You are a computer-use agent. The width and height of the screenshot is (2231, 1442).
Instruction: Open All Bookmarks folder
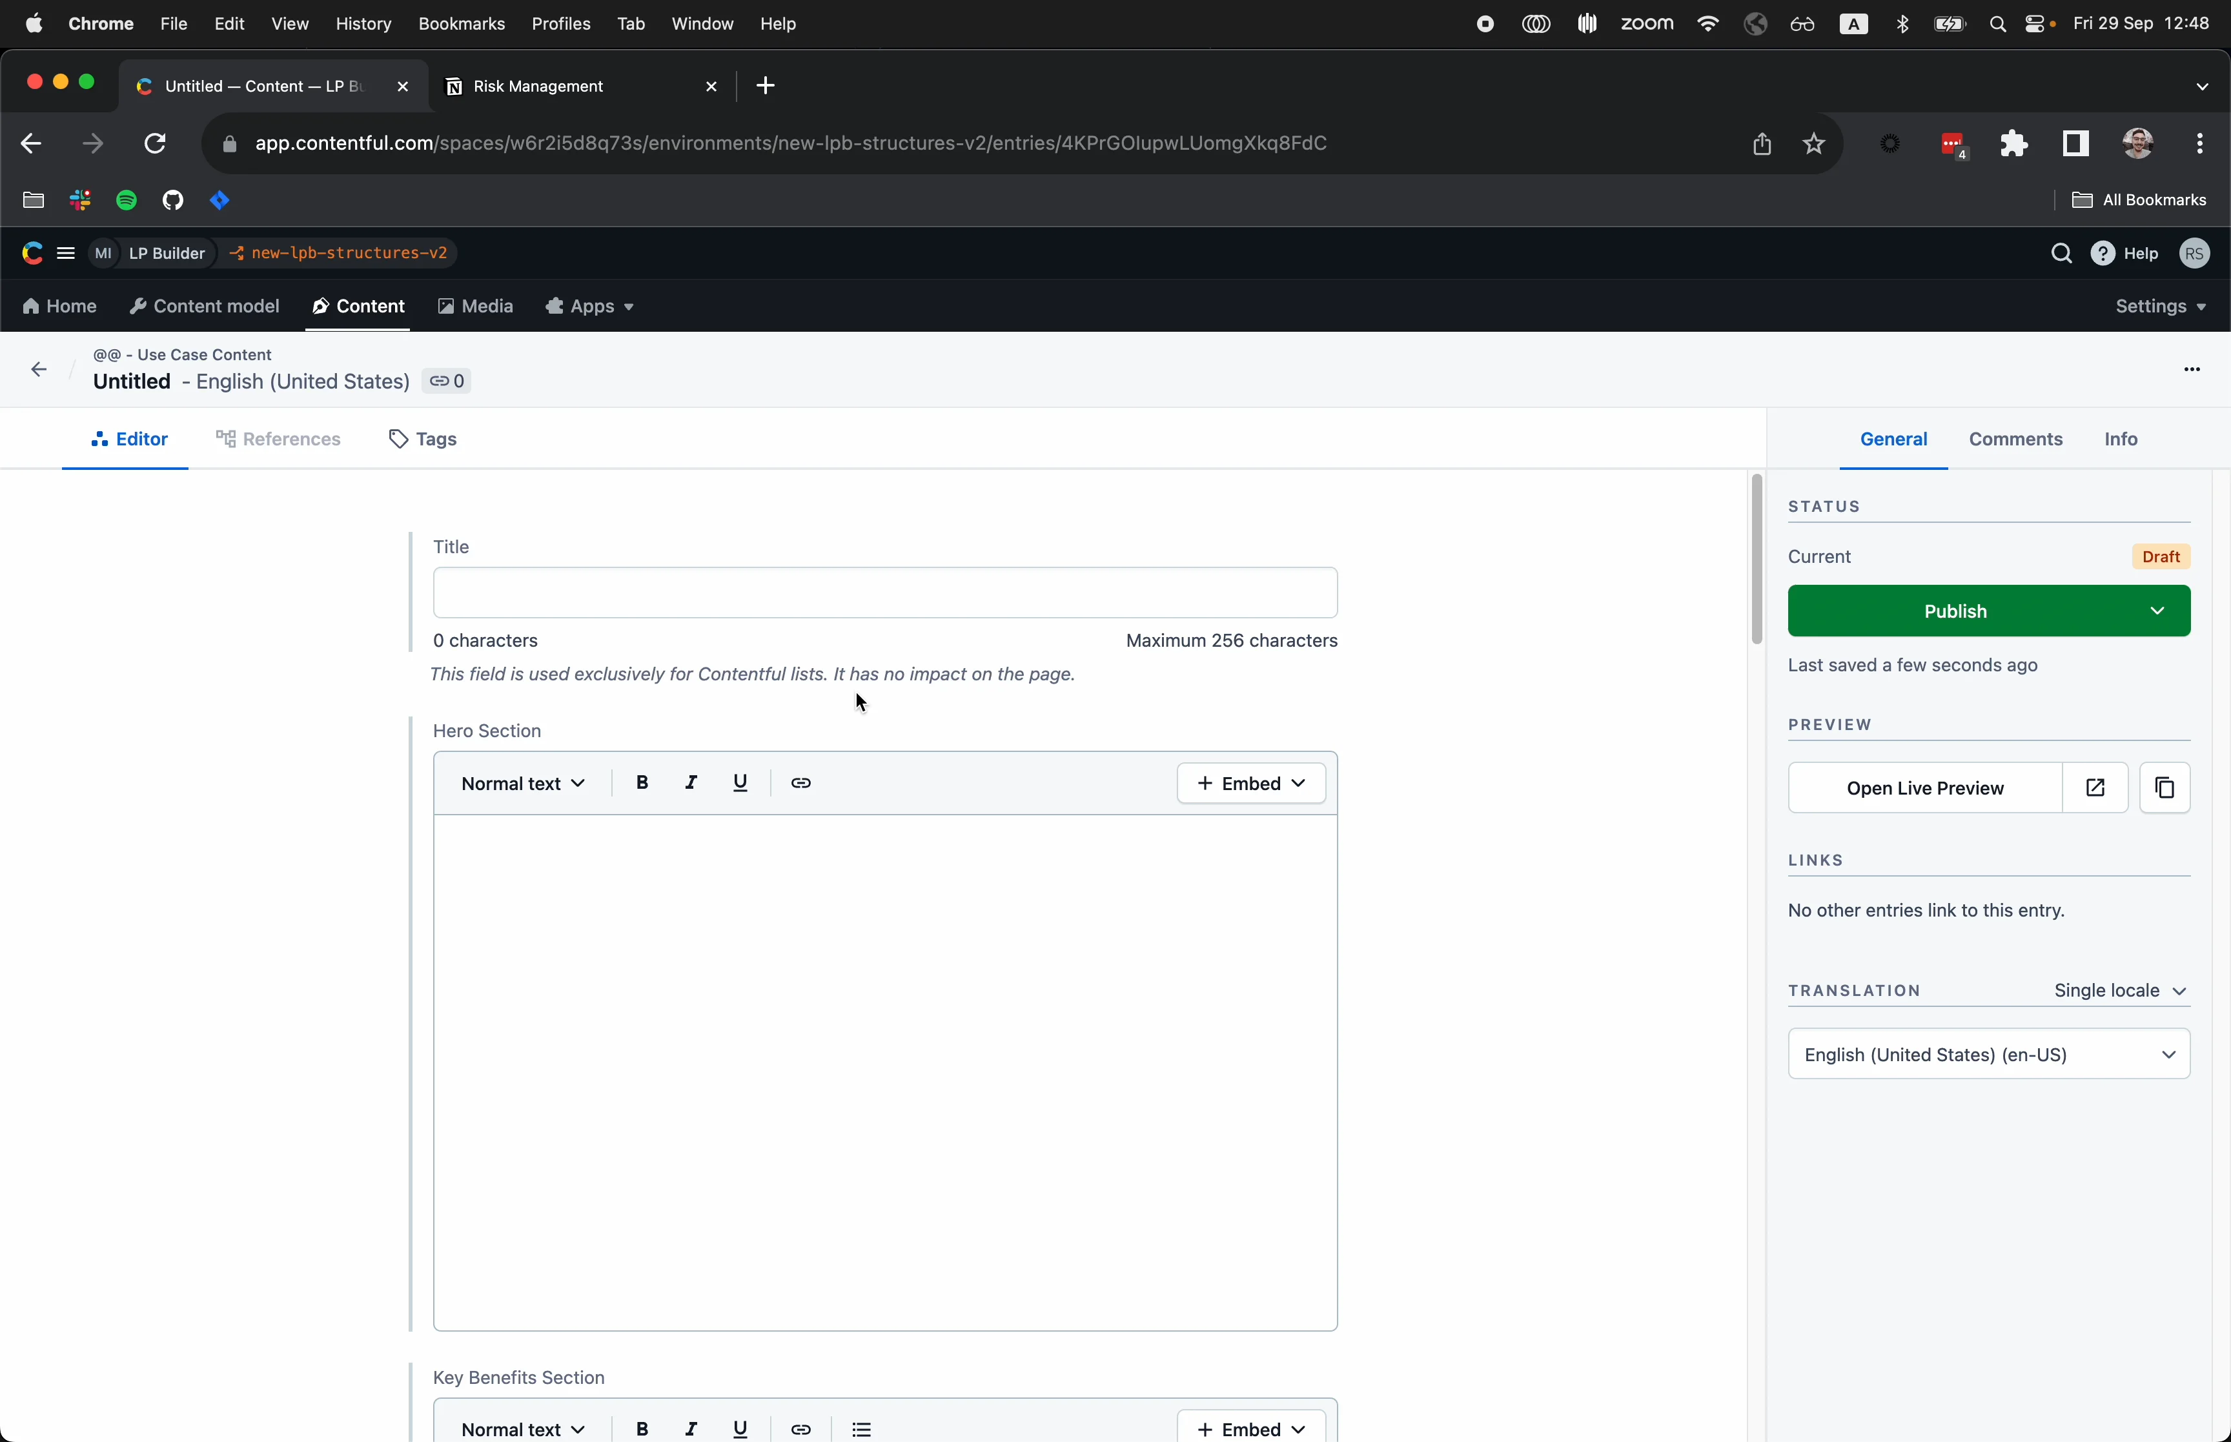tap(2138, 200)
